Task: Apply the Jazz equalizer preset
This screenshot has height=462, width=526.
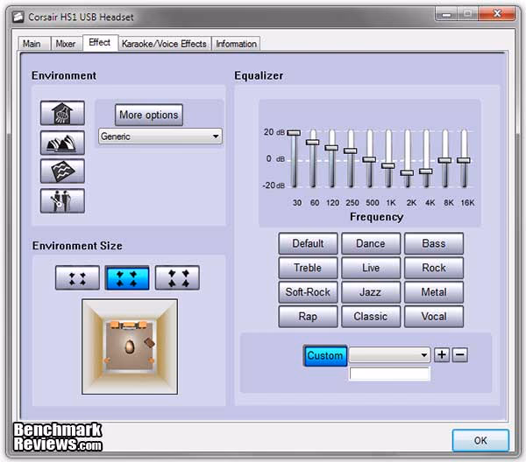Action: point(371,292)
